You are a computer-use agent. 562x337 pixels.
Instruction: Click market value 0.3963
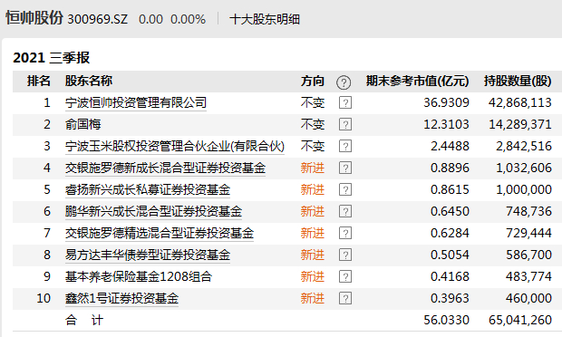(450, 298)
